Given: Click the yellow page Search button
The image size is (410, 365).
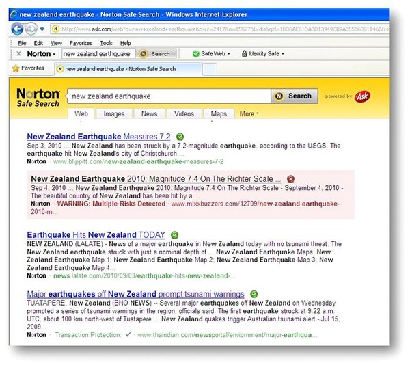Looking at the screenshot, I should 295,96.
